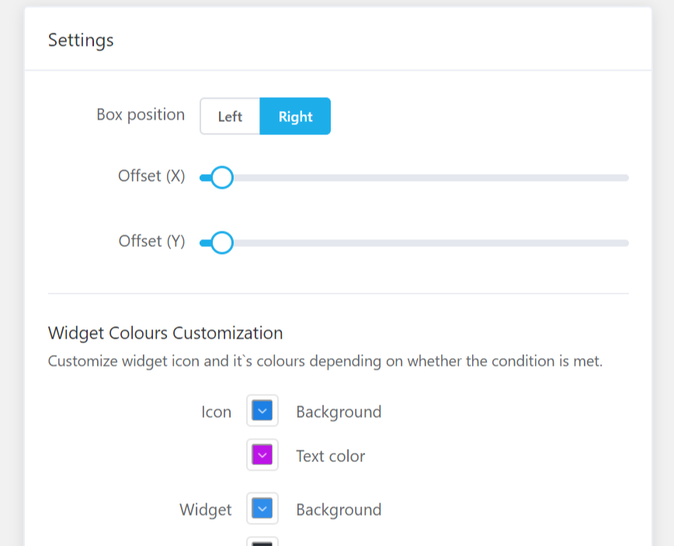Click the Text color label
The height and width of the screenshot is (546, 674).
pyautogui.click(x=330, y=456)
